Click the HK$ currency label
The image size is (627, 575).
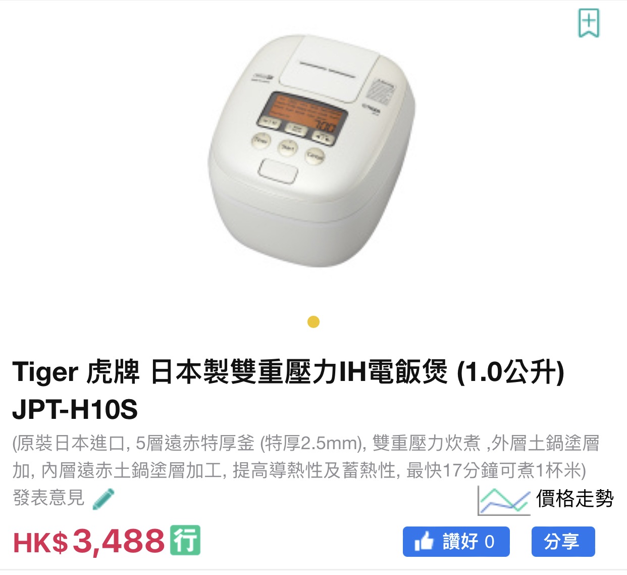(40, 542)
